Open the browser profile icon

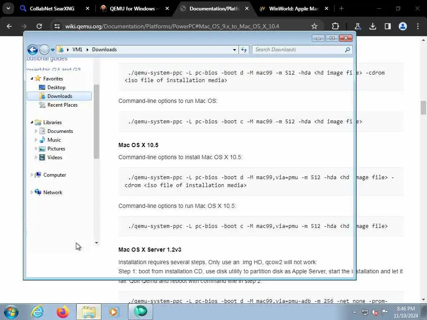tap(403, 26)
